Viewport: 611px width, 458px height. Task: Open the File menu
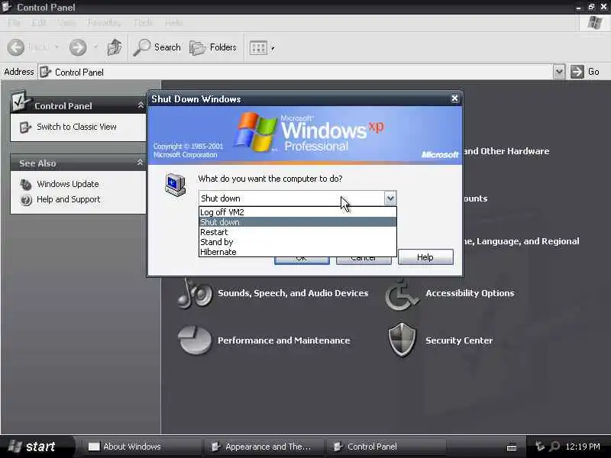14,23
